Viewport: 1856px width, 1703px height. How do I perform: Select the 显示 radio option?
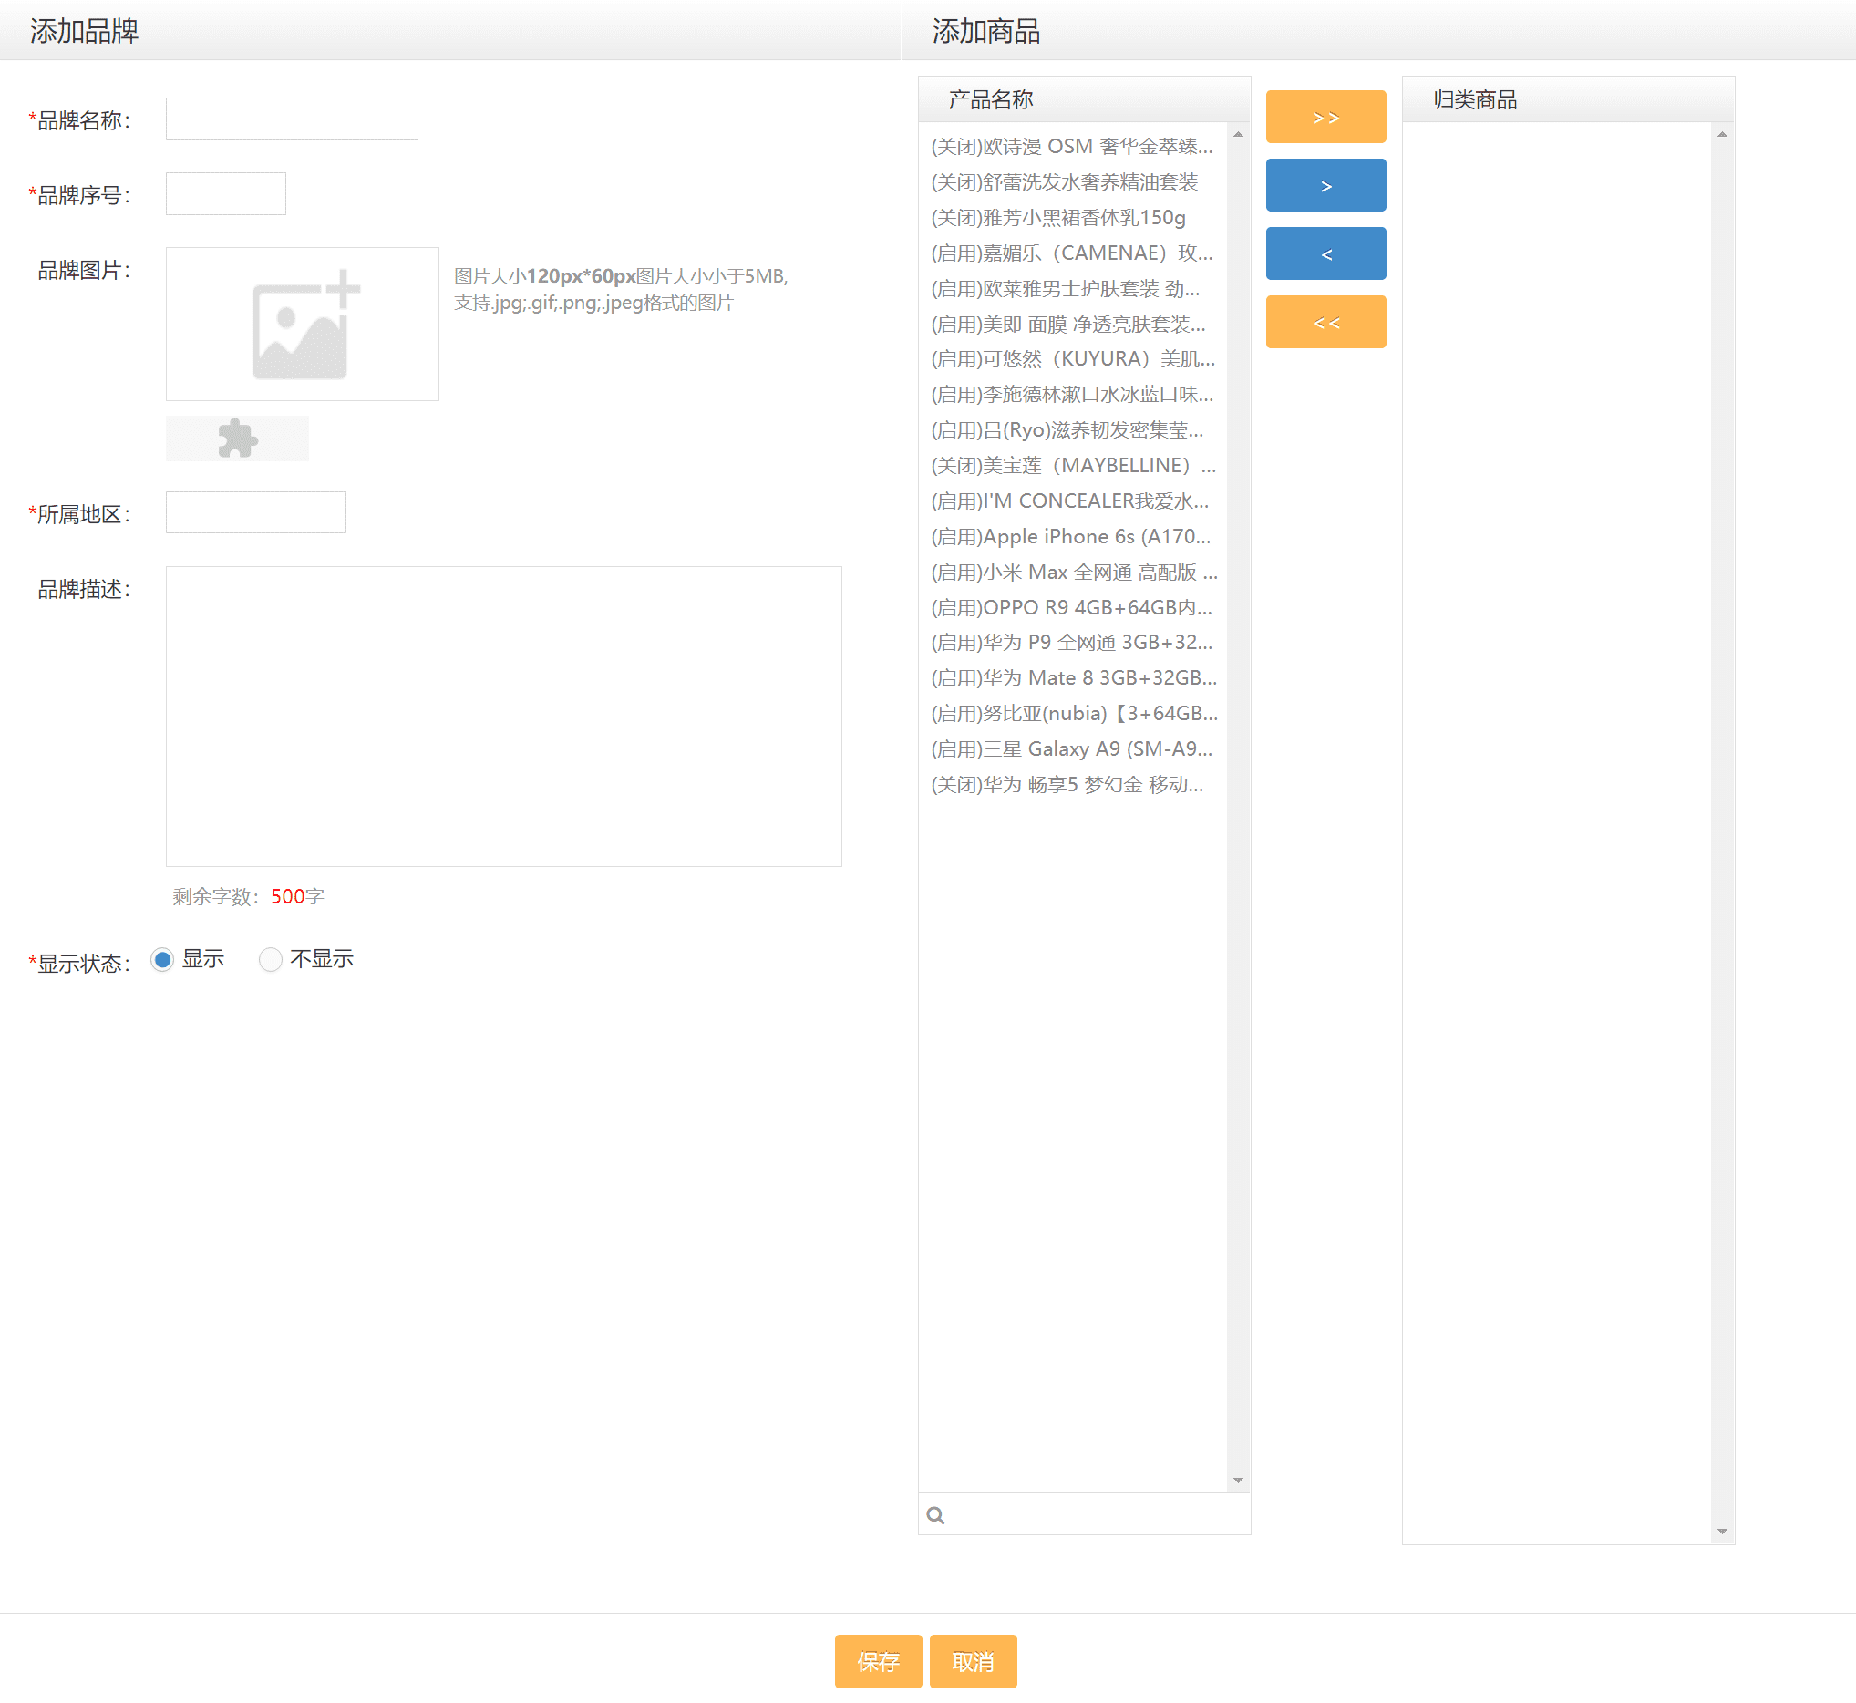[x=163, y=959]
